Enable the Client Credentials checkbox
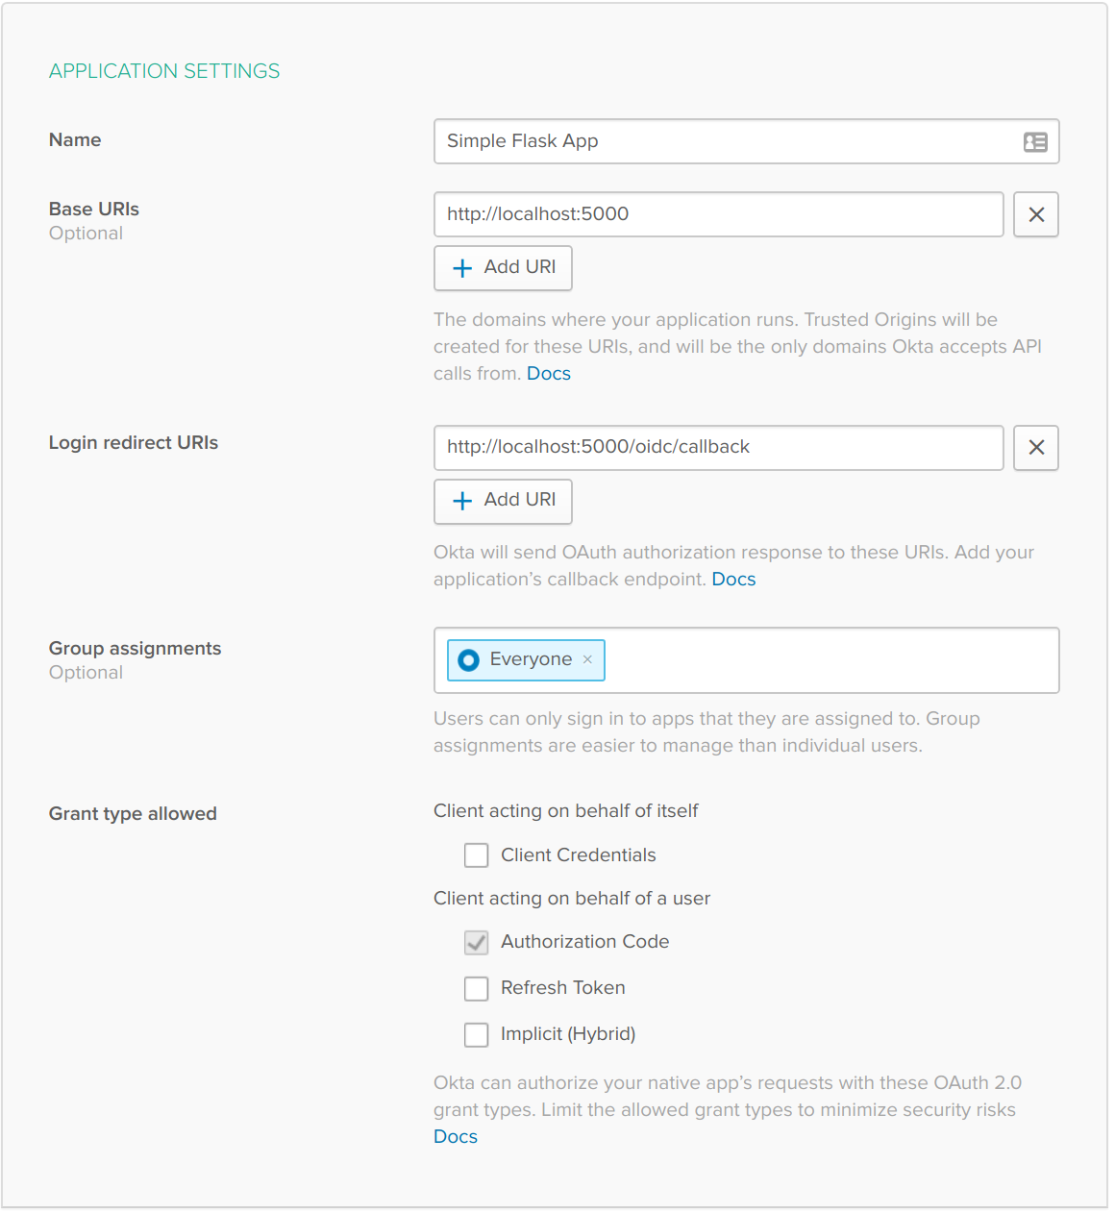Viewport: 1115px width, 1213px height. tap(477, 855)
